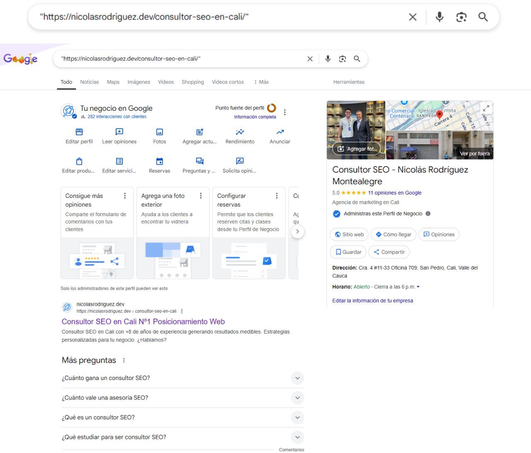Open menu on Configurar reservas card
The width and height of the screenshot is (531, 453).
coord(277,196)
